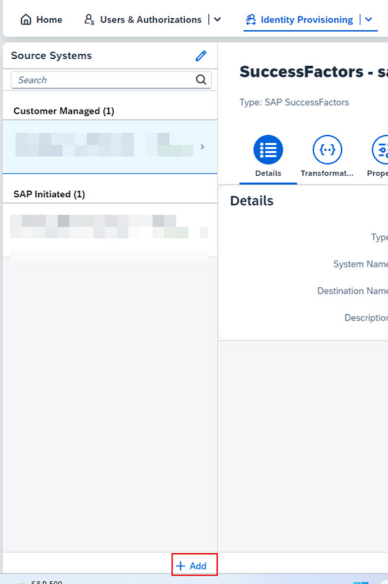The image size is (388, 584).
Task: Open the Properties sliders icon
Action: (x=381, y=151)
